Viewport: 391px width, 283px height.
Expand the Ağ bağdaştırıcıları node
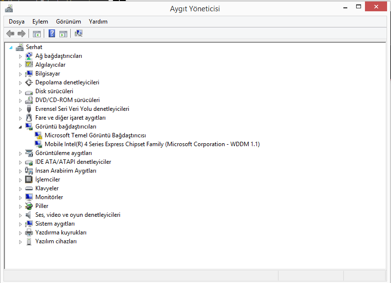(20, 56)
